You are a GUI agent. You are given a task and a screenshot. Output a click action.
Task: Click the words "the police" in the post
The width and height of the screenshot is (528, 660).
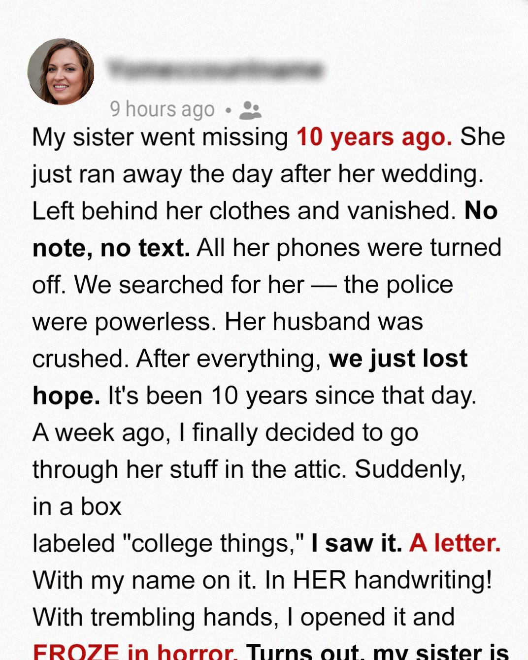(398, 285)
